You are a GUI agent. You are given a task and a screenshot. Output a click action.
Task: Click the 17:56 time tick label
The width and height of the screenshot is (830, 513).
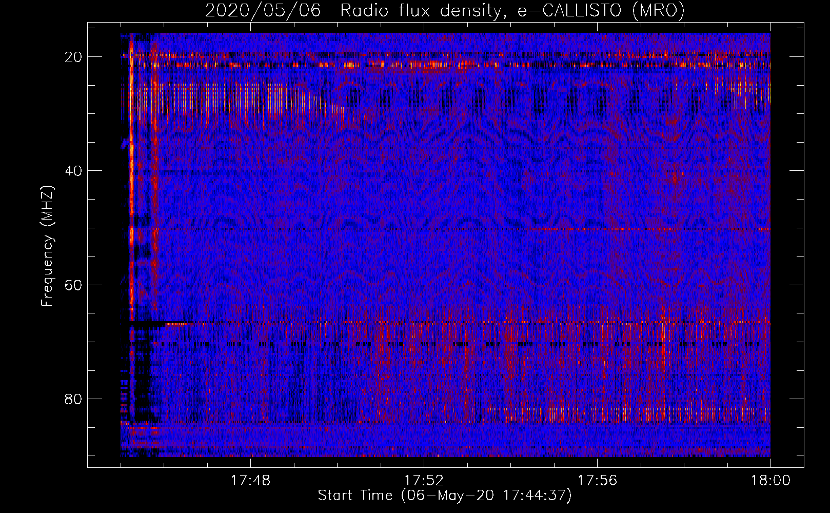pos(597,481)
